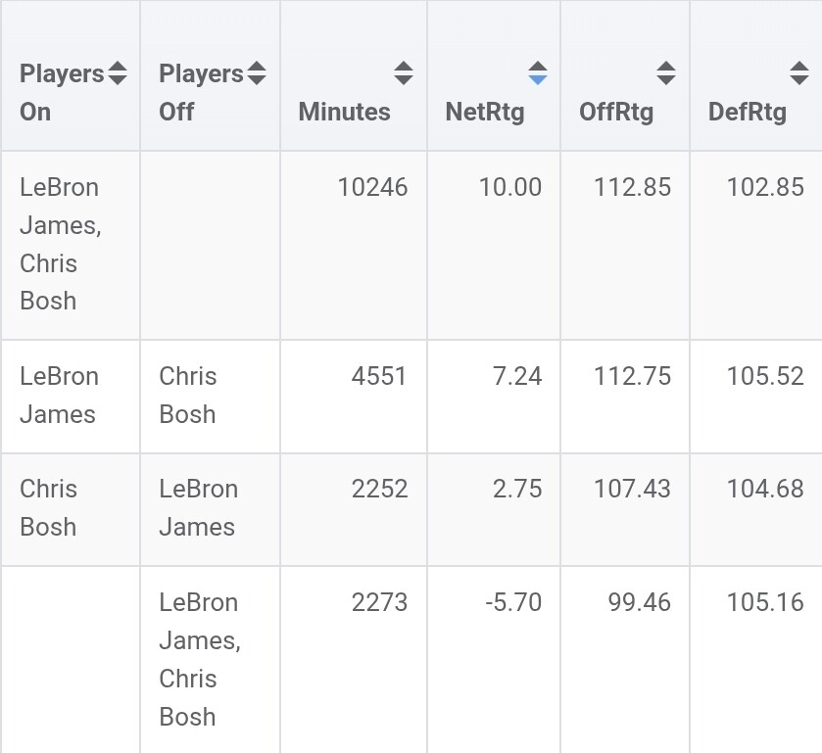The image size is (822, 753).
Task: Select the Players Off header text
Action: coord(201,93)
